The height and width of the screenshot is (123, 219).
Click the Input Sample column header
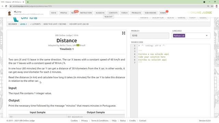[38, 112]
